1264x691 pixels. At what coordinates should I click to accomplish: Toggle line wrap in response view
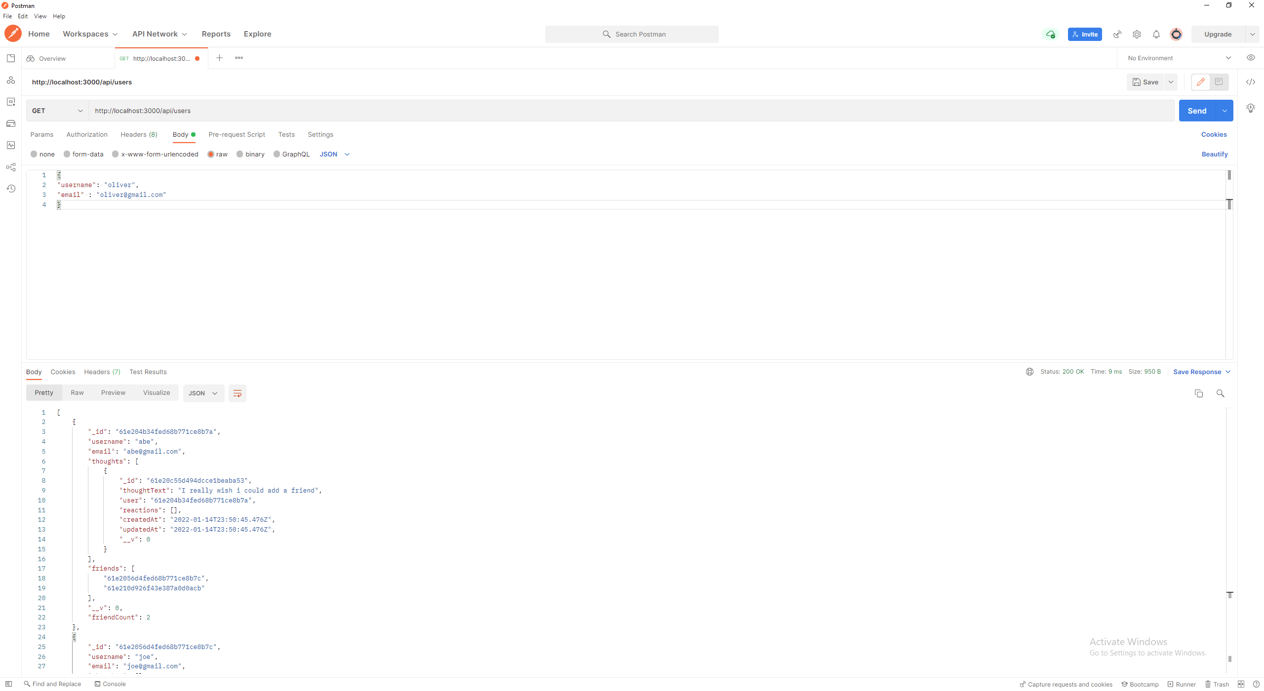point(237,393)
